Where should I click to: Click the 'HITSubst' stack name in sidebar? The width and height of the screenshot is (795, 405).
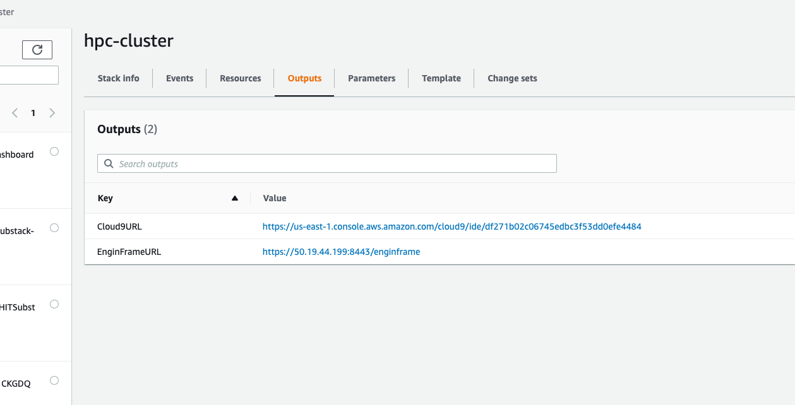(17, 307)
